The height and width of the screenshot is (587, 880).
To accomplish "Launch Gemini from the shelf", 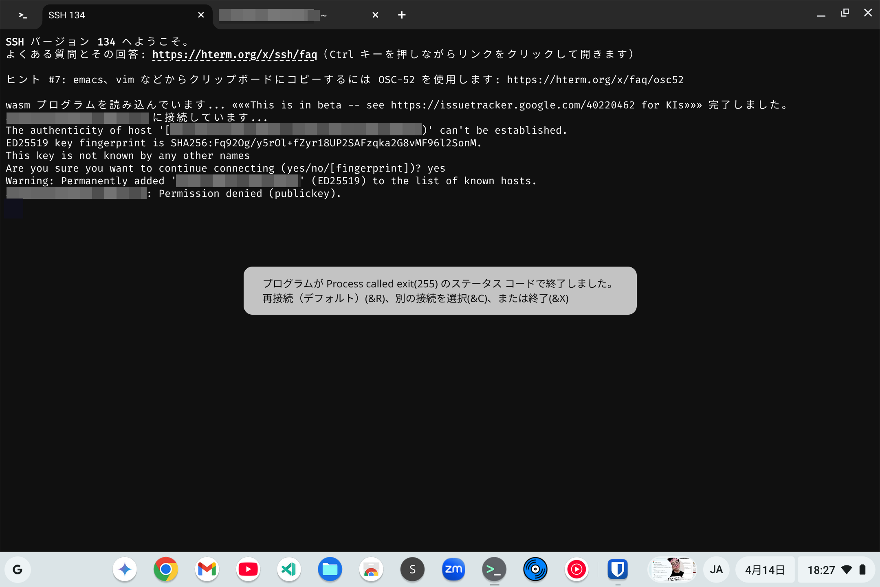I will 125,569.
